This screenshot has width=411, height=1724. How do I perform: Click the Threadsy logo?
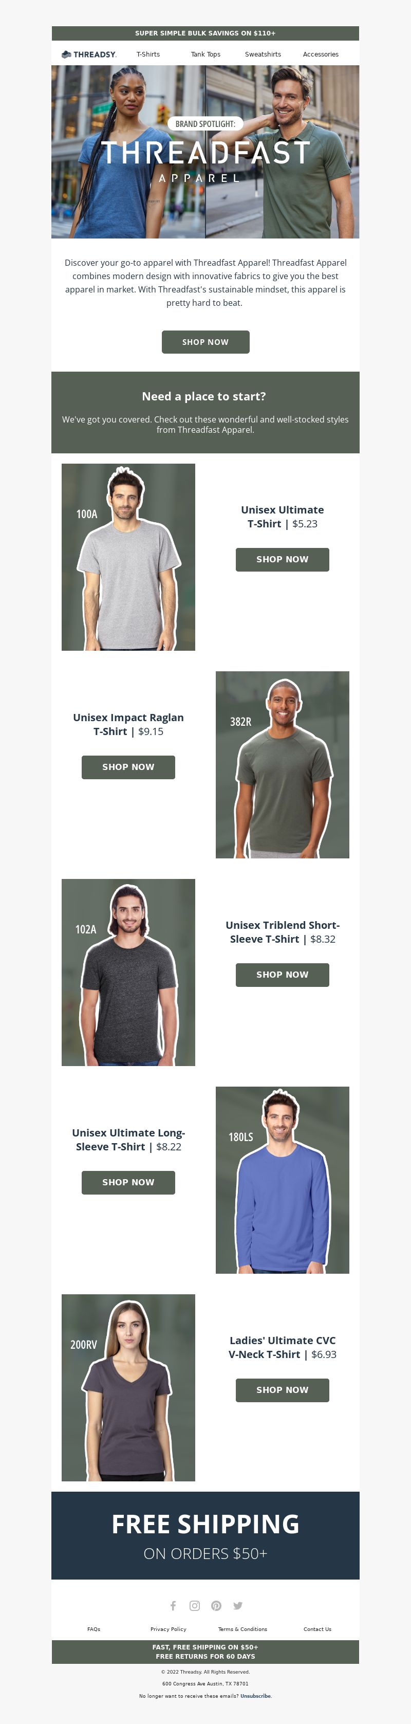(x=89, y=54)
